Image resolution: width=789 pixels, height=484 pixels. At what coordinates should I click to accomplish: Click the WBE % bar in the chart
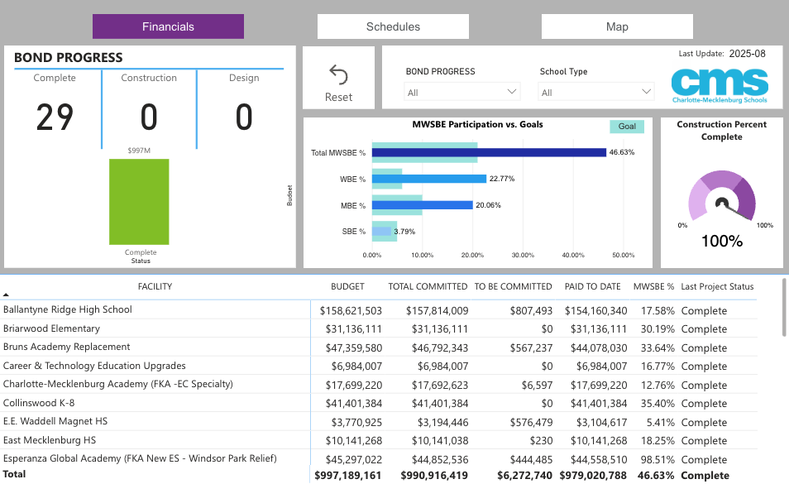pos(429,179)
